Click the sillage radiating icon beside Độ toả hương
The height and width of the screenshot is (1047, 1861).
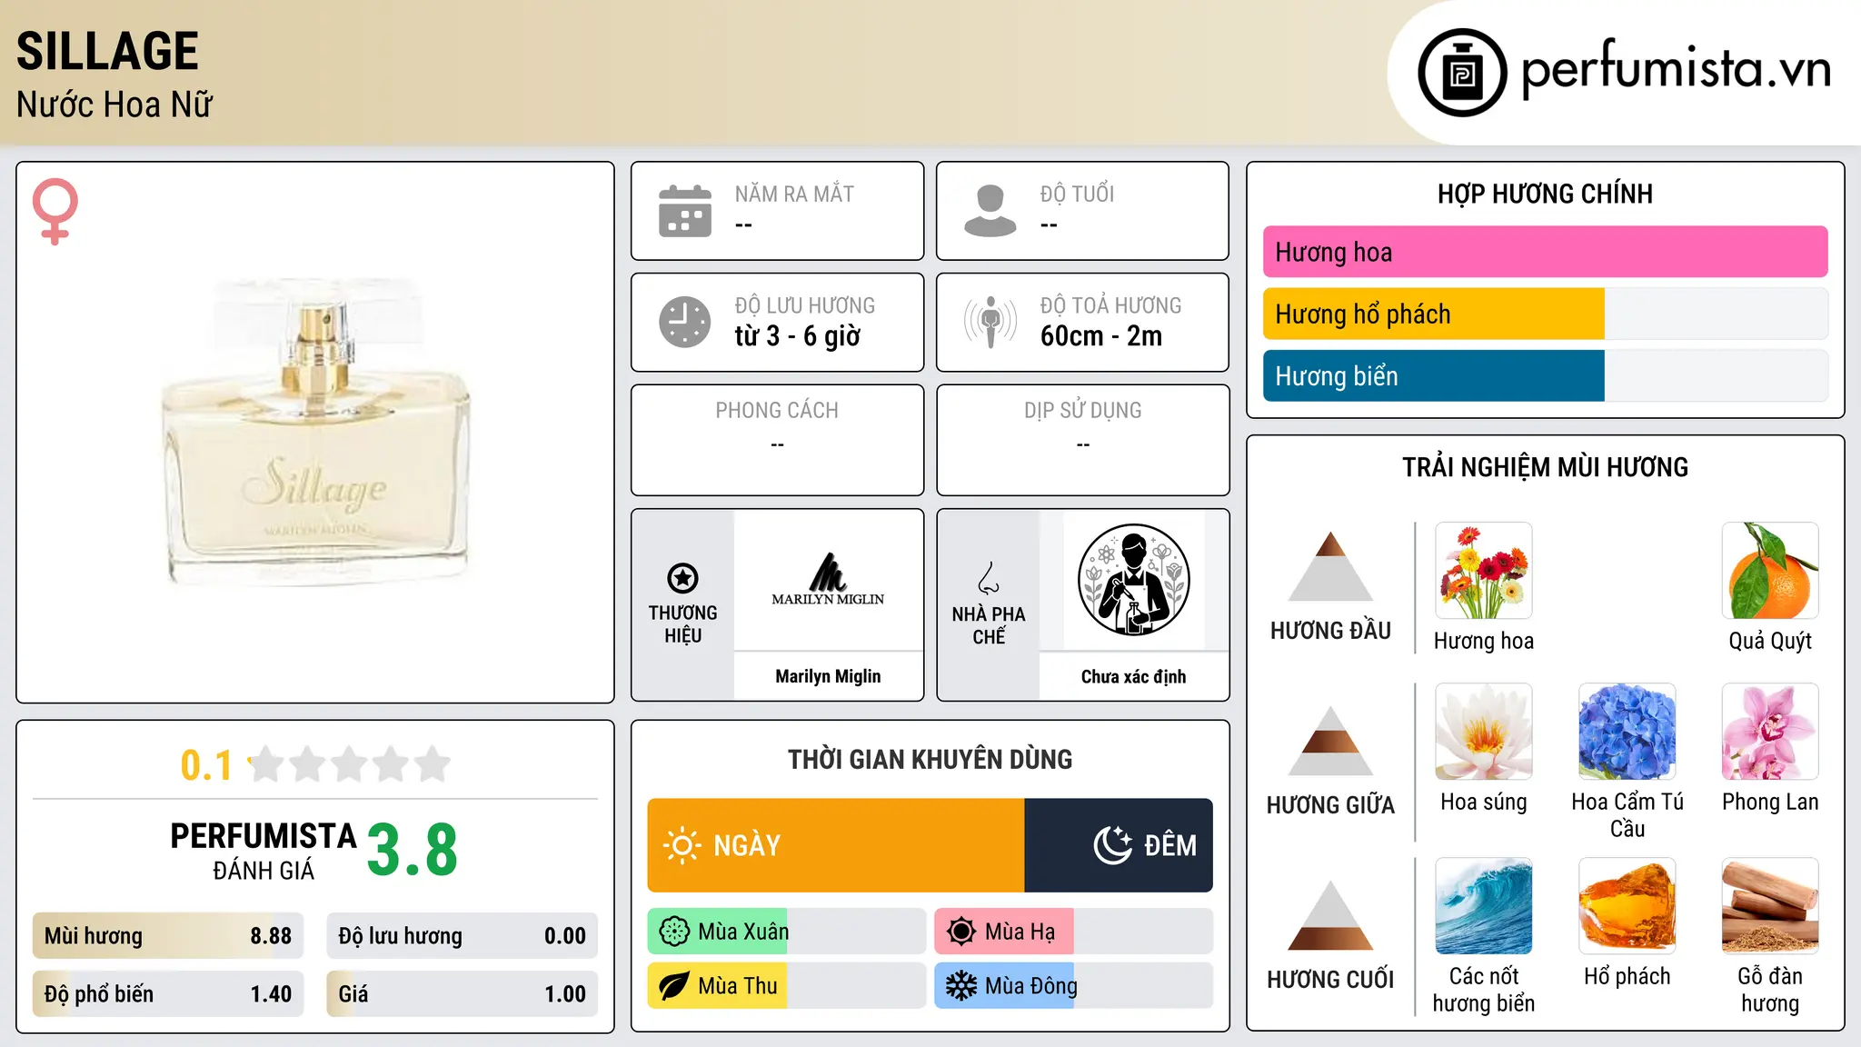click(990, 322)
